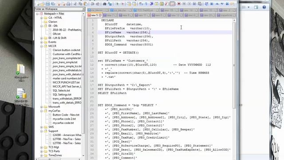This screenshot has height=160, width=284.
Task: Select mailer card numbers.txt file
Action: [67, 79]
